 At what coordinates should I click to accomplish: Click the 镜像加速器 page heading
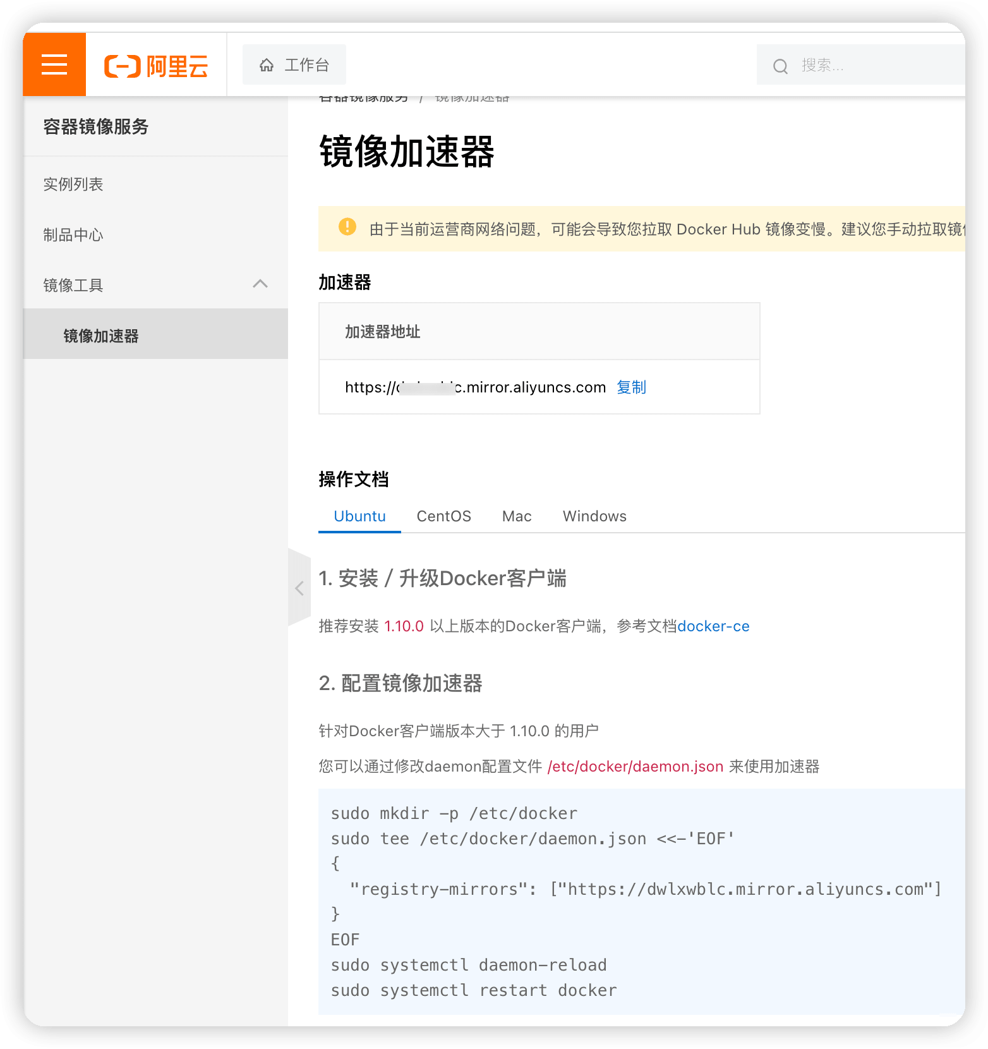[407, 152]
